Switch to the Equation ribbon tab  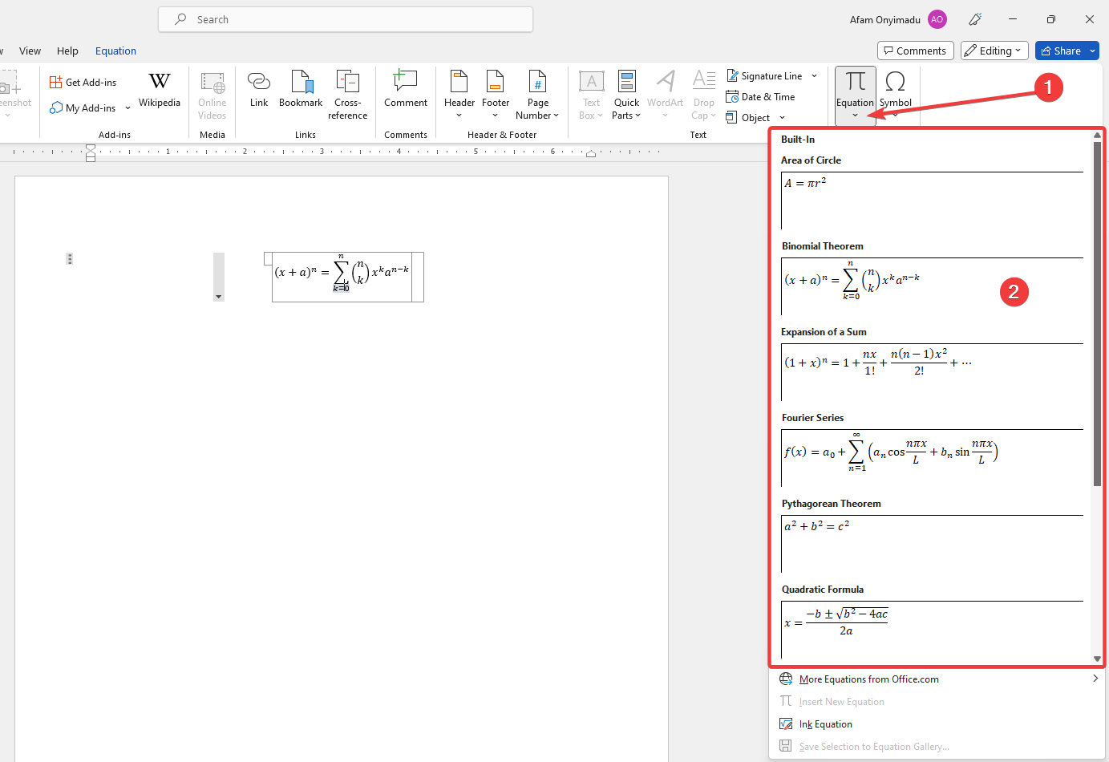pos(115,51)
